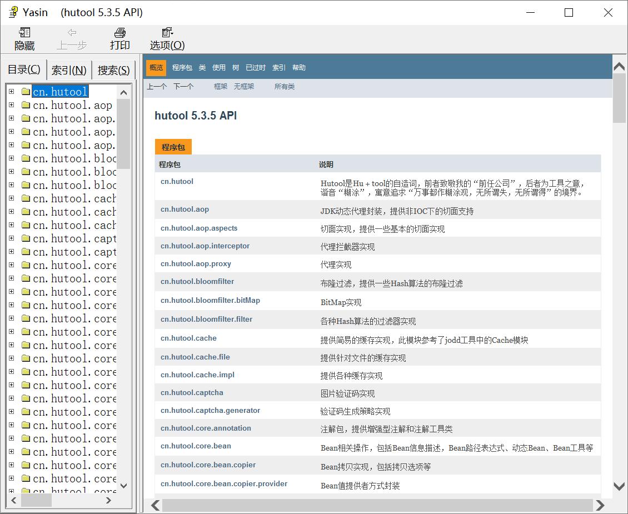The height and width of the screenshot is (514, 628).
Task: Click the 下一个 sub-navigation item
Action: coord(183,87)
